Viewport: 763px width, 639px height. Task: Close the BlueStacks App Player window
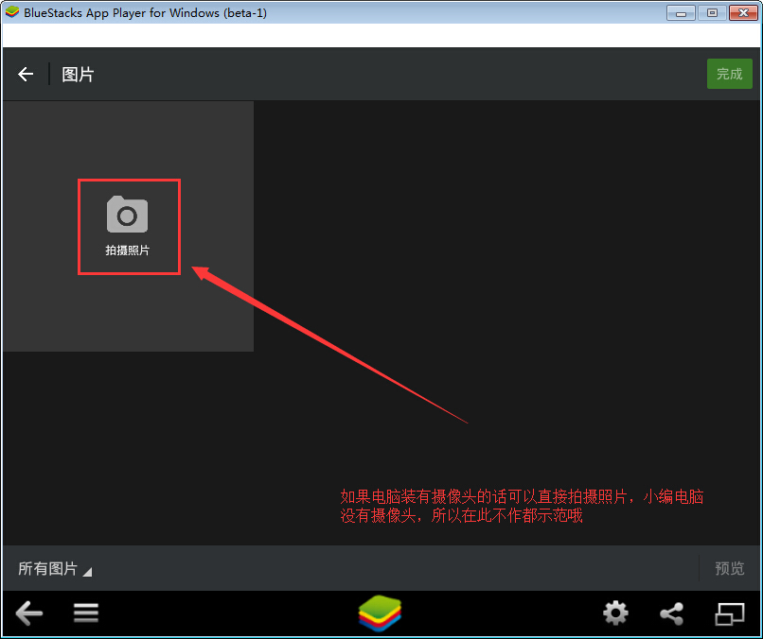click(741, 12)
